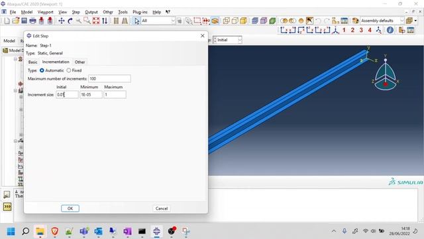This screenshot has height=239, width=424.
Task: Click the wireframe render style icon
Action: 226,21
